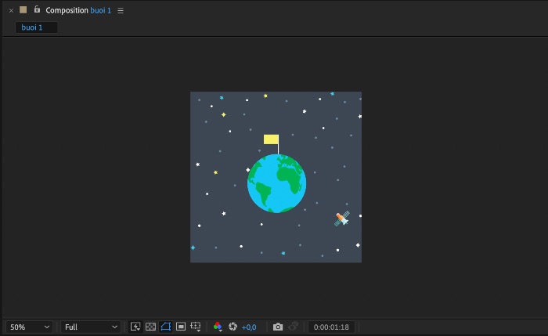Reset the exposure

click(233, 327)
